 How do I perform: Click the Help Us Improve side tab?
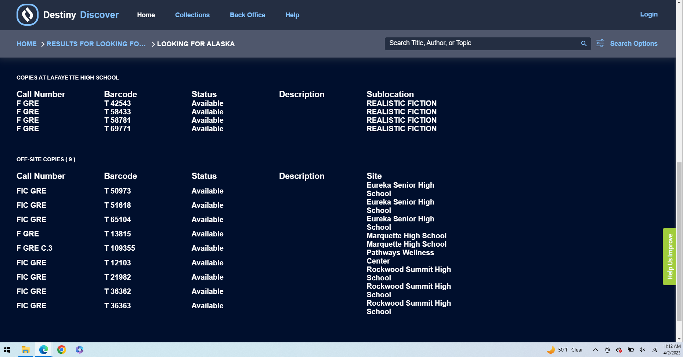(x=669, y=257)
